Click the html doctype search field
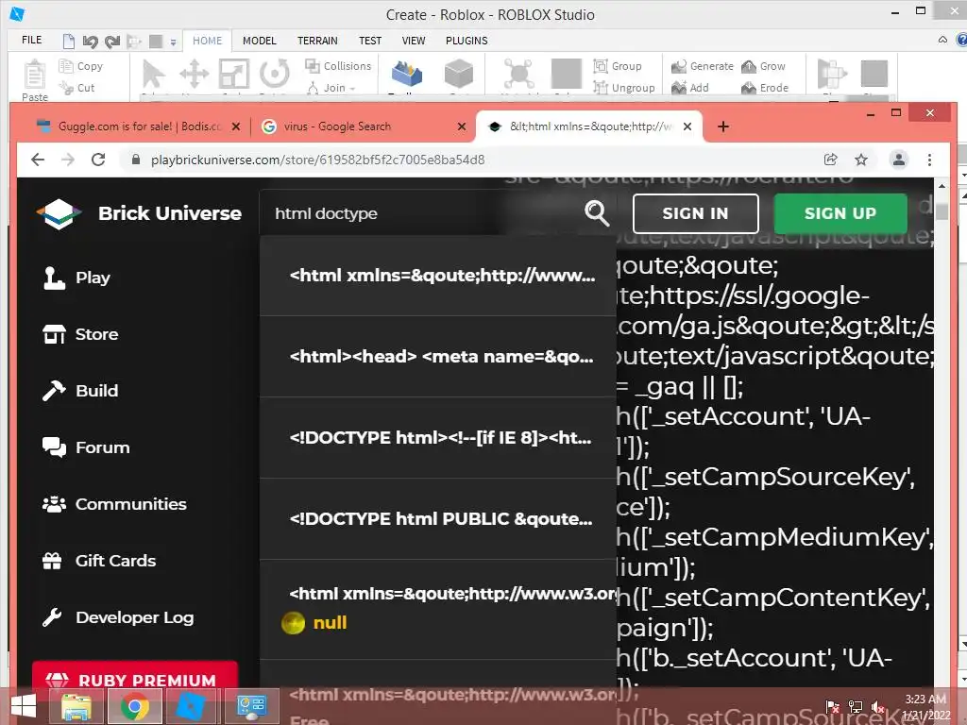The image size is (967, 725). tap(419, 213)
